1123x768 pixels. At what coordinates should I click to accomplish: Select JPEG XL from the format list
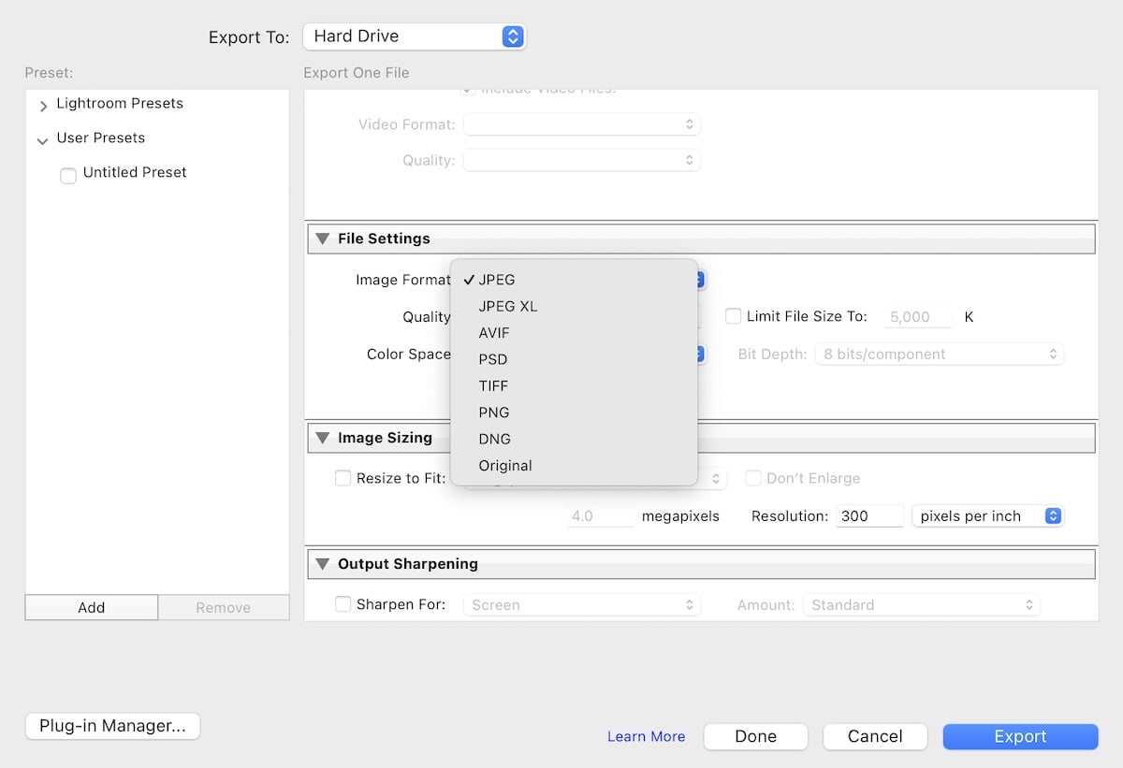tap(508, 306)
